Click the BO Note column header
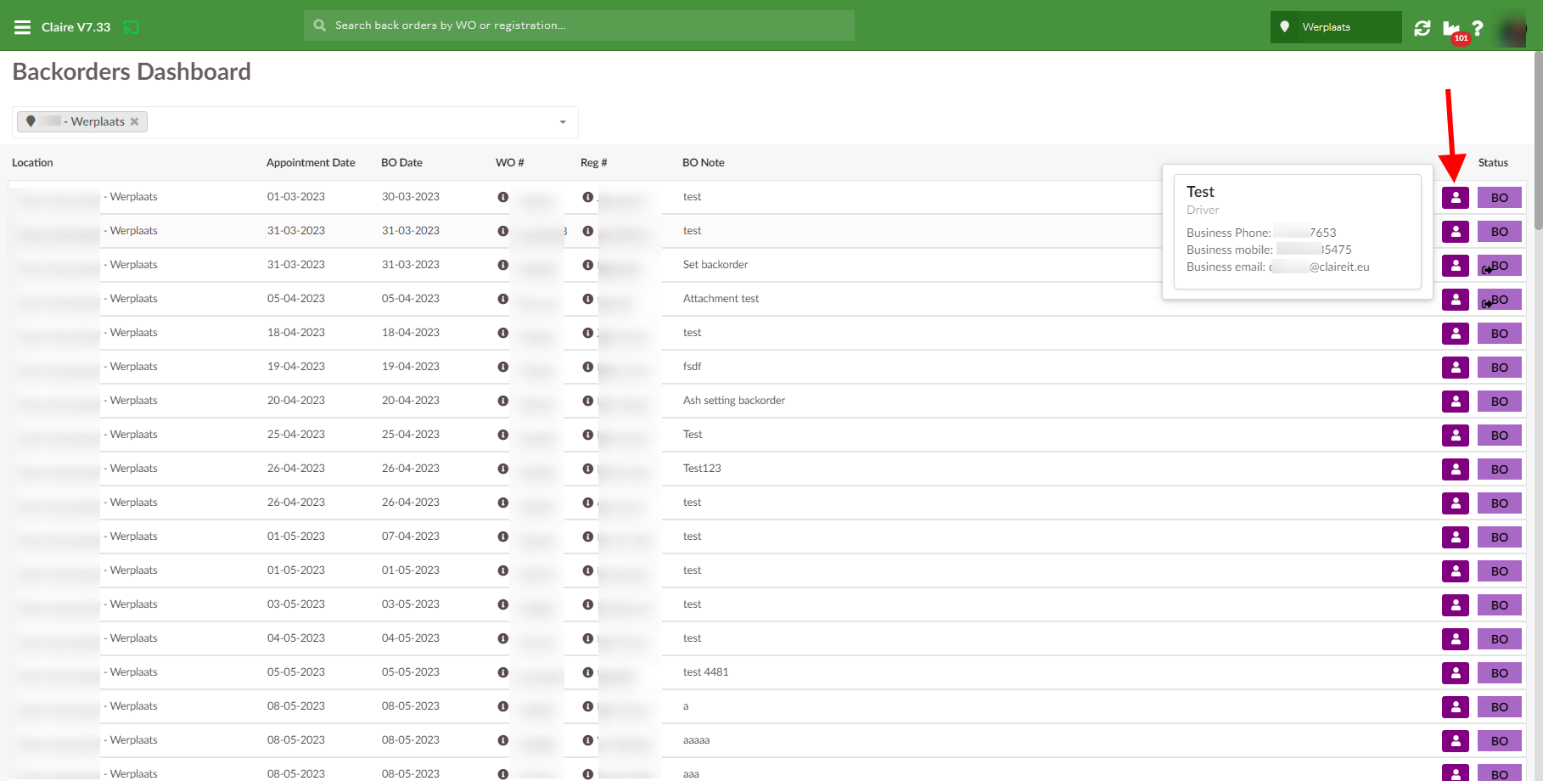Screen dimensions: 1543x781 704,162
